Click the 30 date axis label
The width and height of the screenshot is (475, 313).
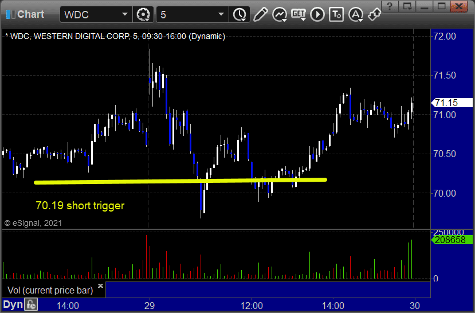415,305
